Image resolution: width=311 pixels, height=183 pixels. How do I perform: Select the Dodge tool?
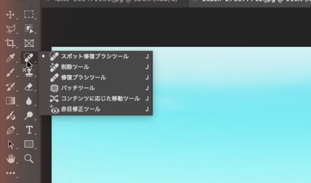[x=29, y=115]
